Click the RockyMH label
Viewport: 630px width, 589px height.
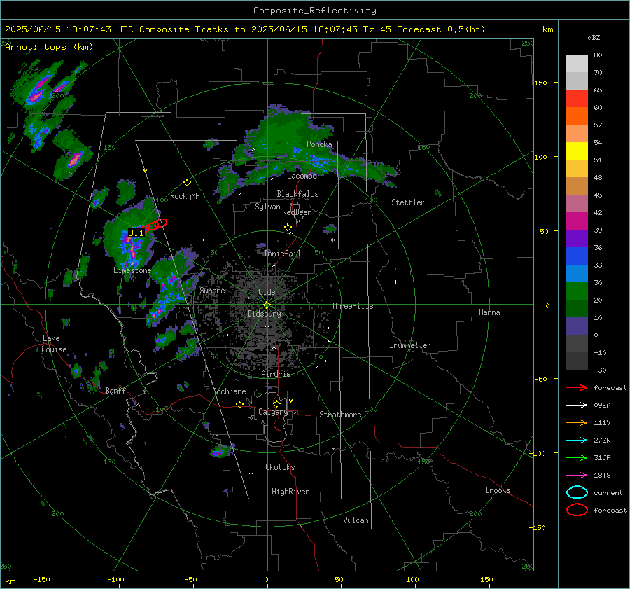(x=185, y=196)
